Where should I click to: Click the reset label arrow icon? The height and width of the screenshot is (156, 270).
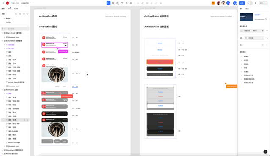pos(267,38)
